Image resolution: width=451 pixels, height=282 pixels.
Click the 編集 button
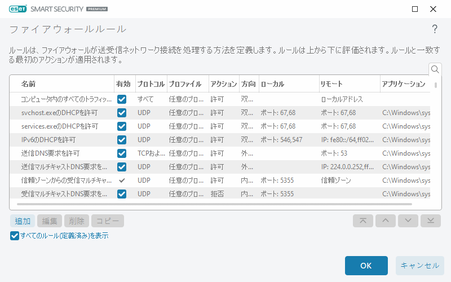click(50, 221)
